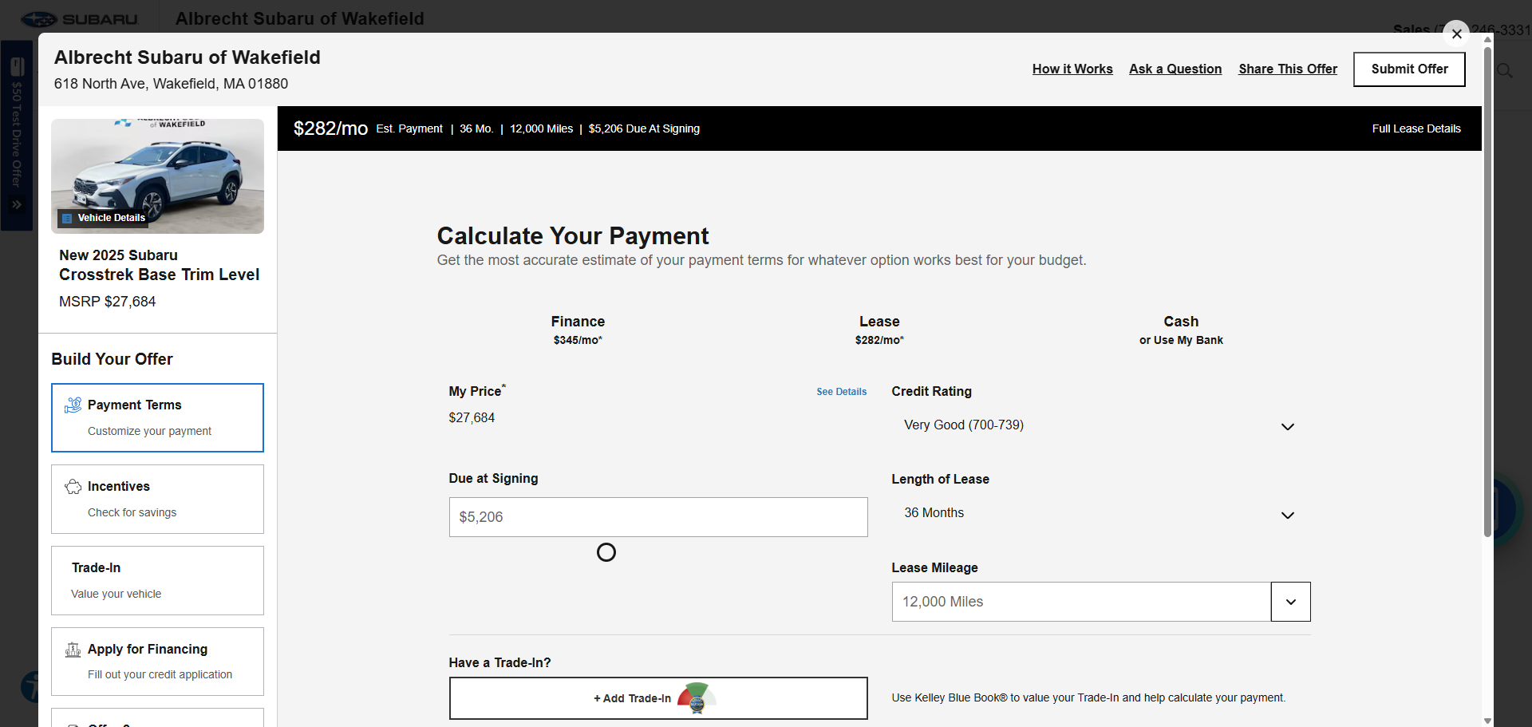
Task: Click the Due at Signing input field
Action: (x=658, y=517)
